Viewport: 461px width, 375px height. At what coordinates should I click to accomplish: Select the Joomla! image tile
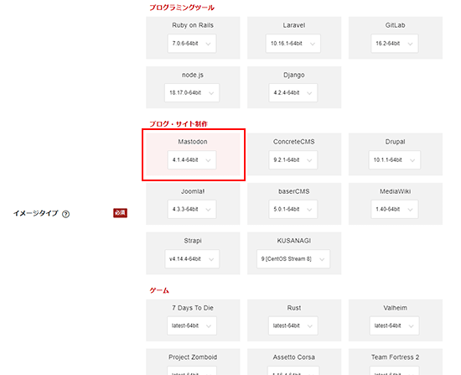193,204
